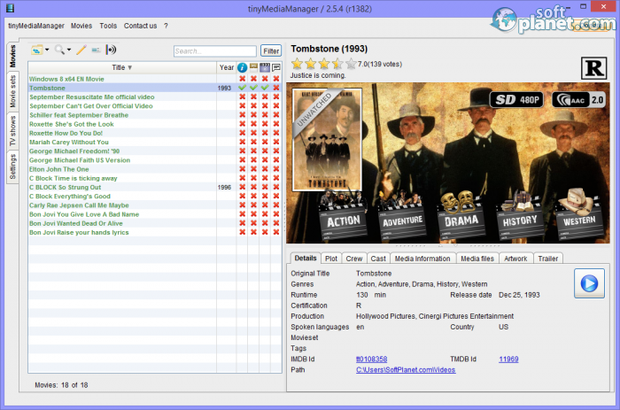Click the media information speaker icon

pos(111,50)
